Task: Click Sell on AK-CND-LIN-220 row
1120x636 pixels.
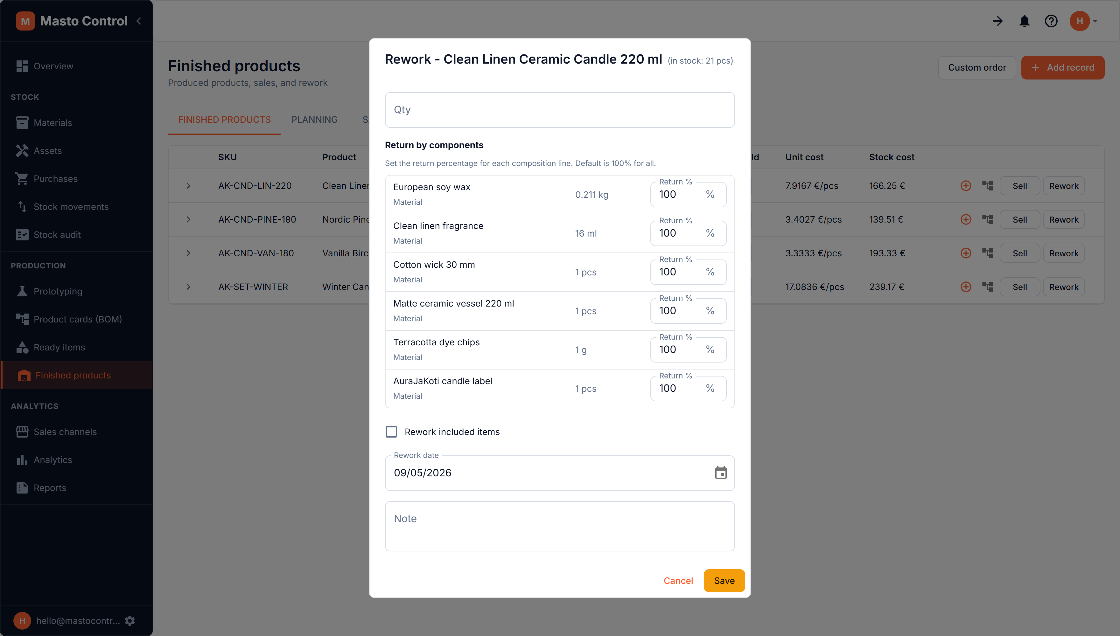Action: click(x=1019, y=186)
